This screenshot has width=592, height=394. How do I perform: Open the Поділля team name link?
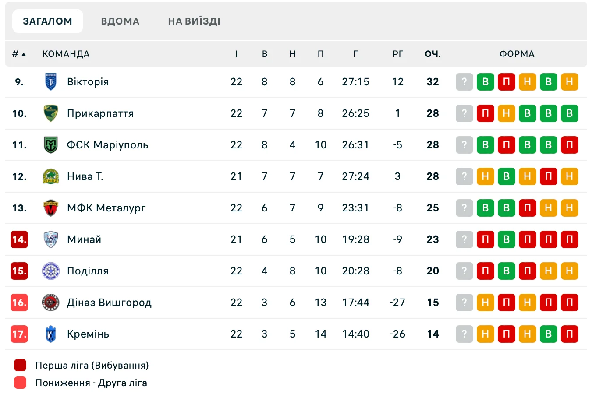point(88,271)
